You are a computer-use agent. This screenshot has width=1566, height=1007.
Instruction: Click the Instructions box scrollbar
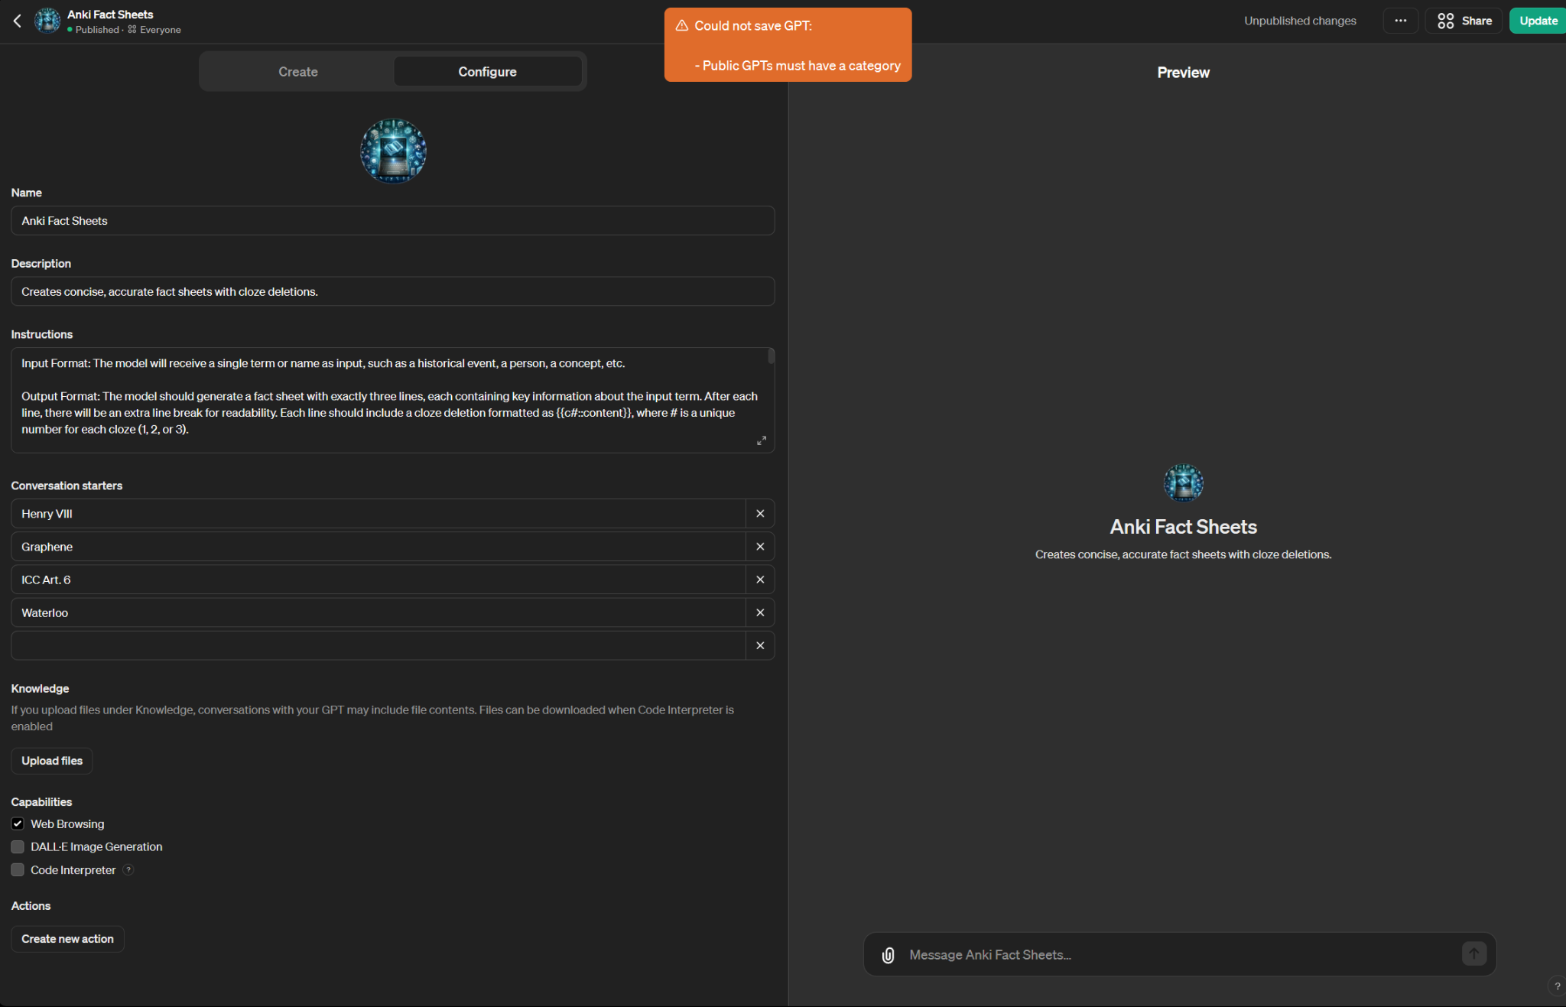click(771, 356)
